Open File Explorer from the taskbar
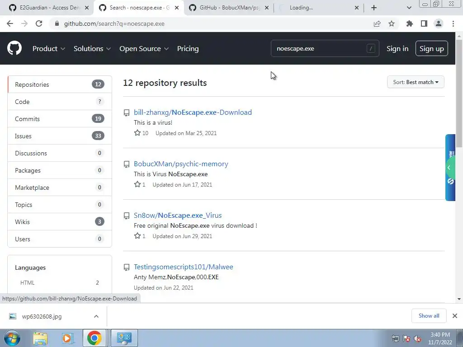Image resolution: width=463 pixels, height=347 pixels. click(40, 338)
